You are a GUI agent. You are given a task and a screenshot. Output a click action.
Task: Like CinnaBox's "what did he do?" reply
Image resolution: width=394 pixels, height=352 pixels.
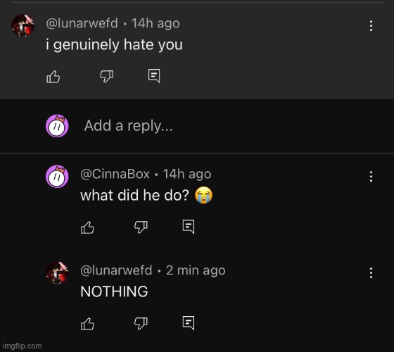(87, 227)
